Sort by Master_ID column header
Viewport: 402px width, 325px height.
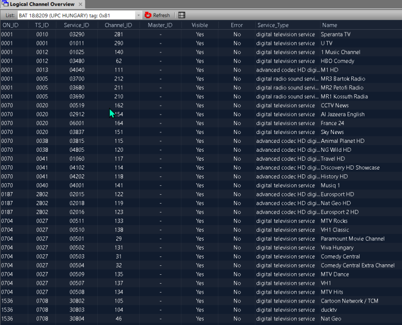[160, 25]
